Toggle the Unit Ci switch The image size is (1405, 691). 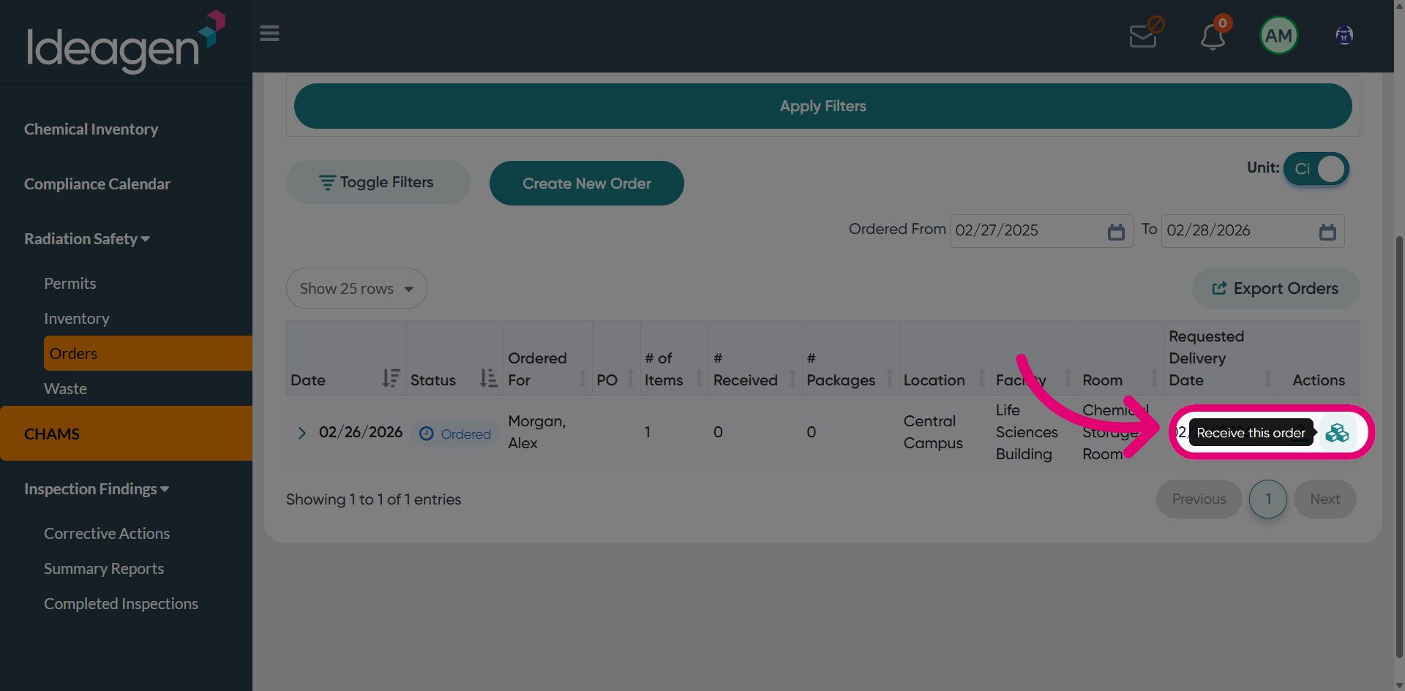[x=1316, y=169]
